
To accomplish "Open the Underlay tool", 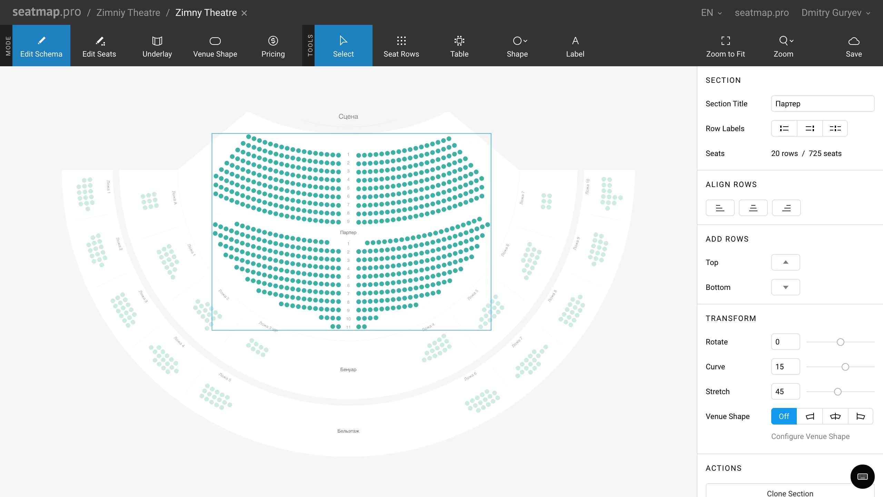I will 157,45.
